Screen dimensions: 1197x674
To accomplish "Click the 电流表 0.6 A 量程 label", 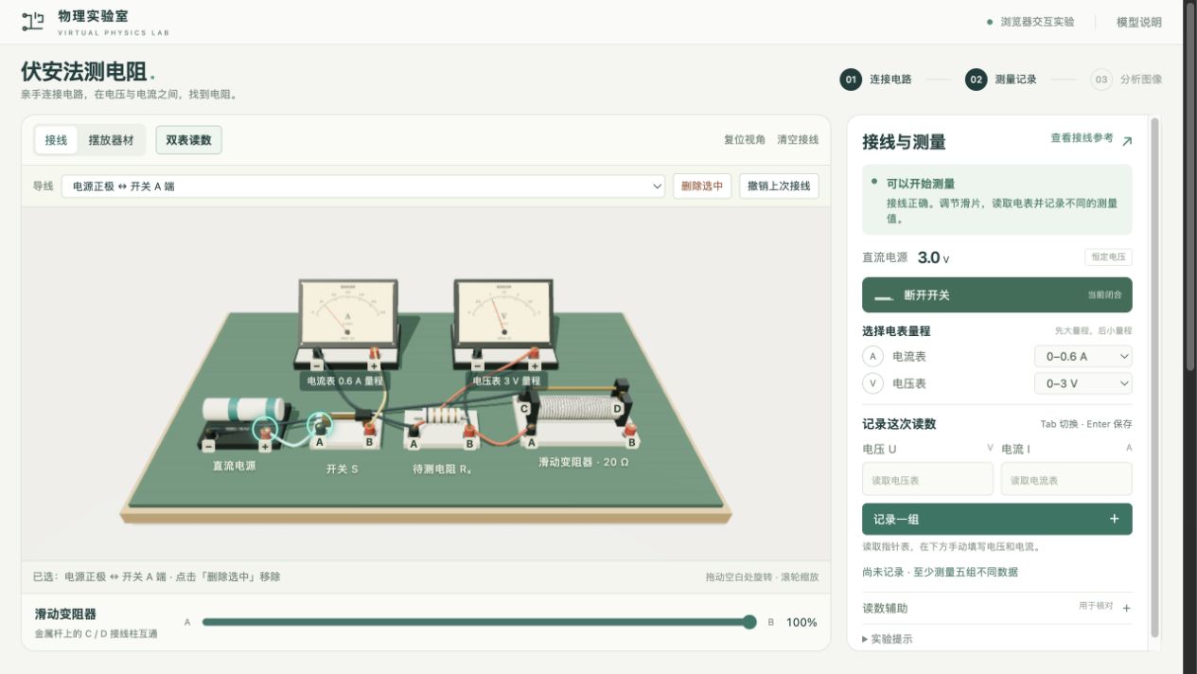I will pyautogui.click(x=344, y=381).
